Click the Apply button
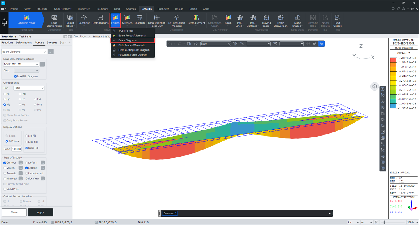419x225 pixels. (40, 212)
